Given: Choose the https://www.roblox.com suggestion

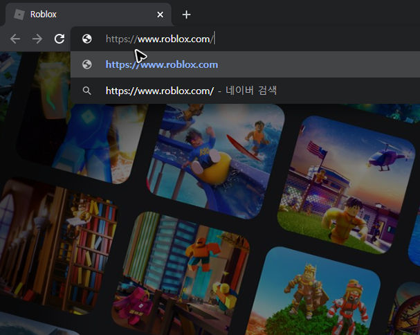Looking at the screenshot, I should (245, 64).
